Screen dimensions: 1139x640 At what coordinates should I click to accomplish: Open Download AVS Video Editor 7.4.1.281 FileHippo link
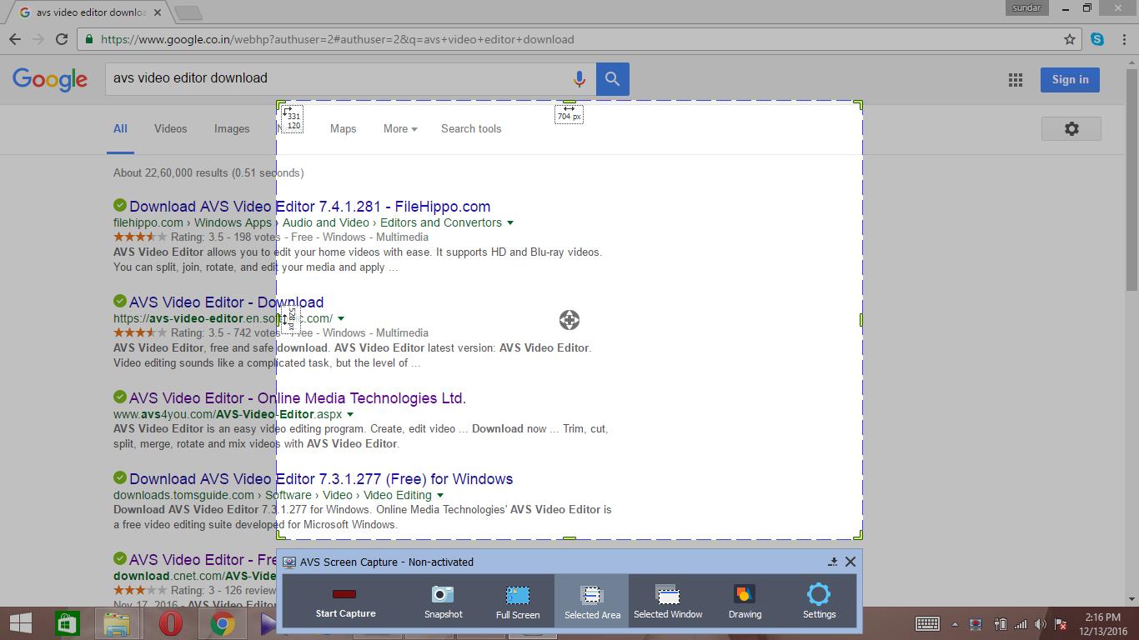click(309, 207)
